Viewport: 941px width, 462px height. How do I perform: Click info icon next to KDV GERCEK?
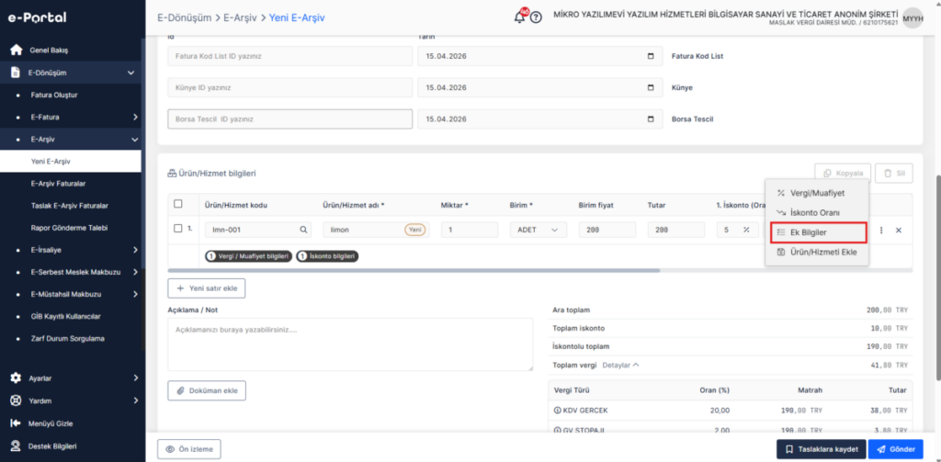tap(558, 411)
